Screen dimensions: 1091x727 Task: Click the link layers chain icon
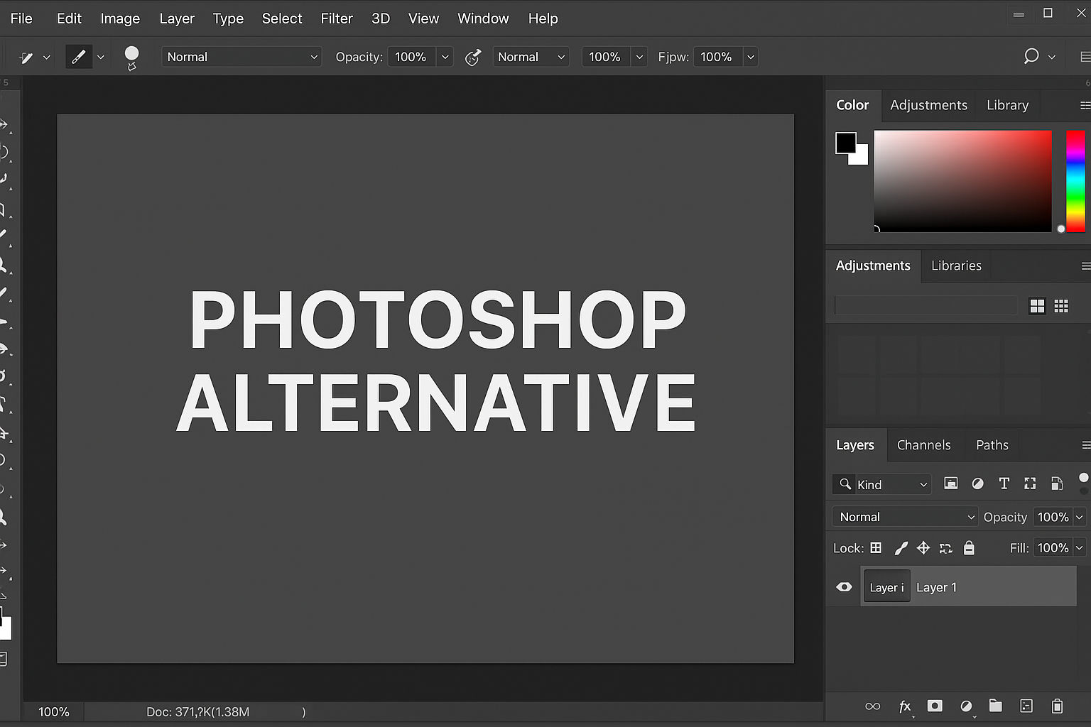click(872, 706)
